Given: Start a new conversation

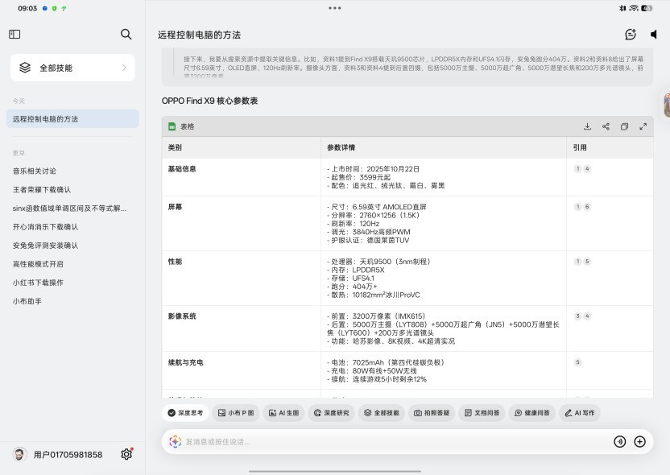Looking at the screenshot, I should (631, 35).
